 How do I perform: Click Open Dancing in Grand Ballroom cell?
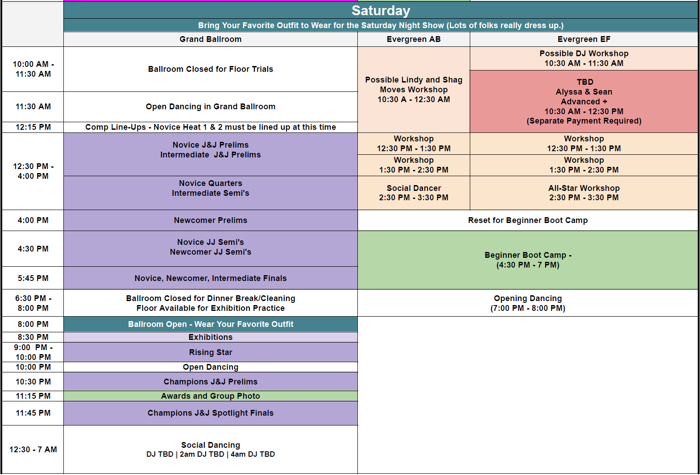pos(211,107)
